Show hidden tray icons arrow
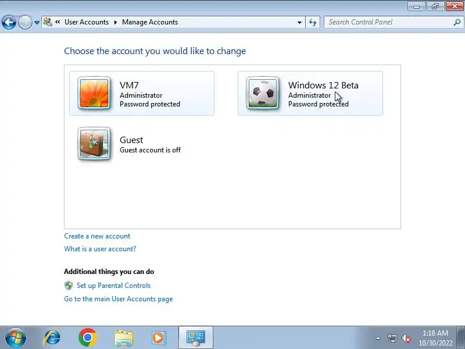The height and width of the screenshot is (349, 465). (378, 338)
